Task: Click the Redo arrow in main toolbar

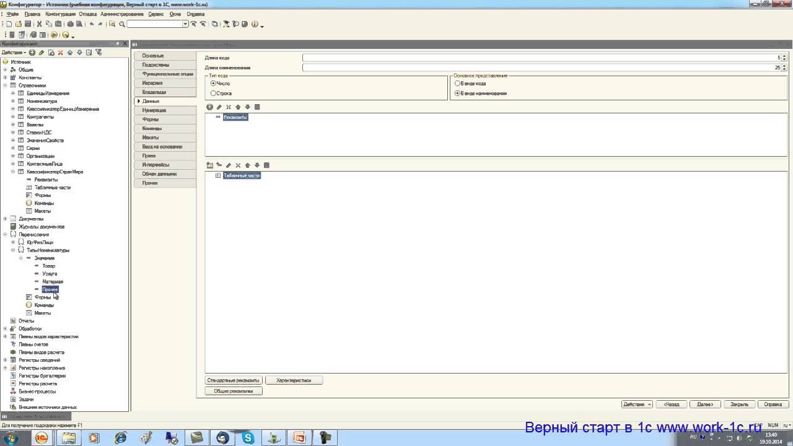Action: pos(100,24)
